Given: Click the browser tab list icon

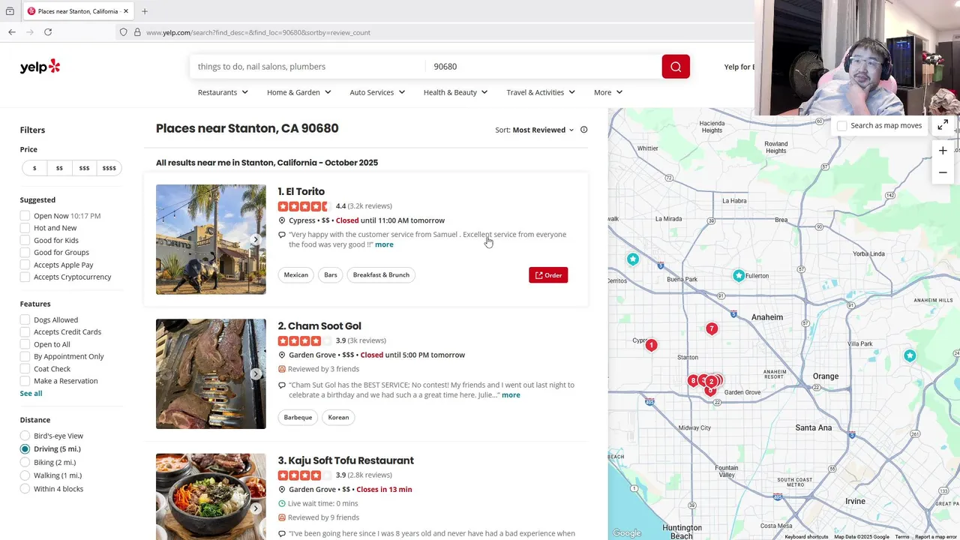Looking at the screenshot, I should coord(10,11).
